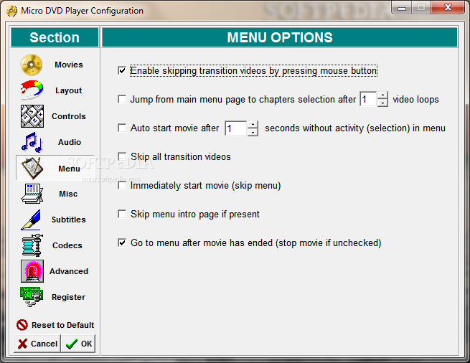Switch to the Subtitles section label
Image resolution: width=470 pixels, height=363 pixels.
coord(68,220)
